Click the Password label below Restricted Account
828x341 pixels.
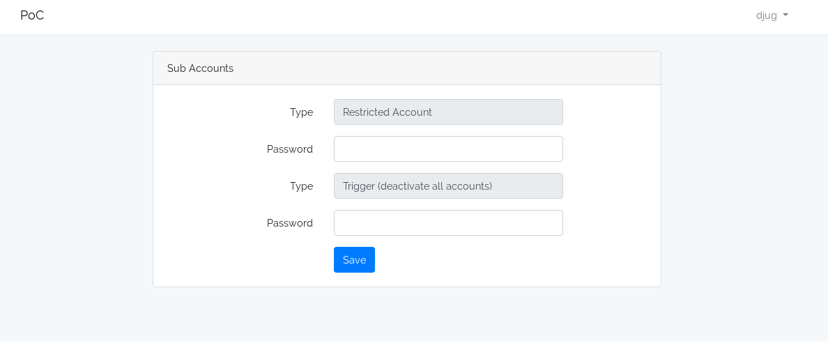(289, 149)
